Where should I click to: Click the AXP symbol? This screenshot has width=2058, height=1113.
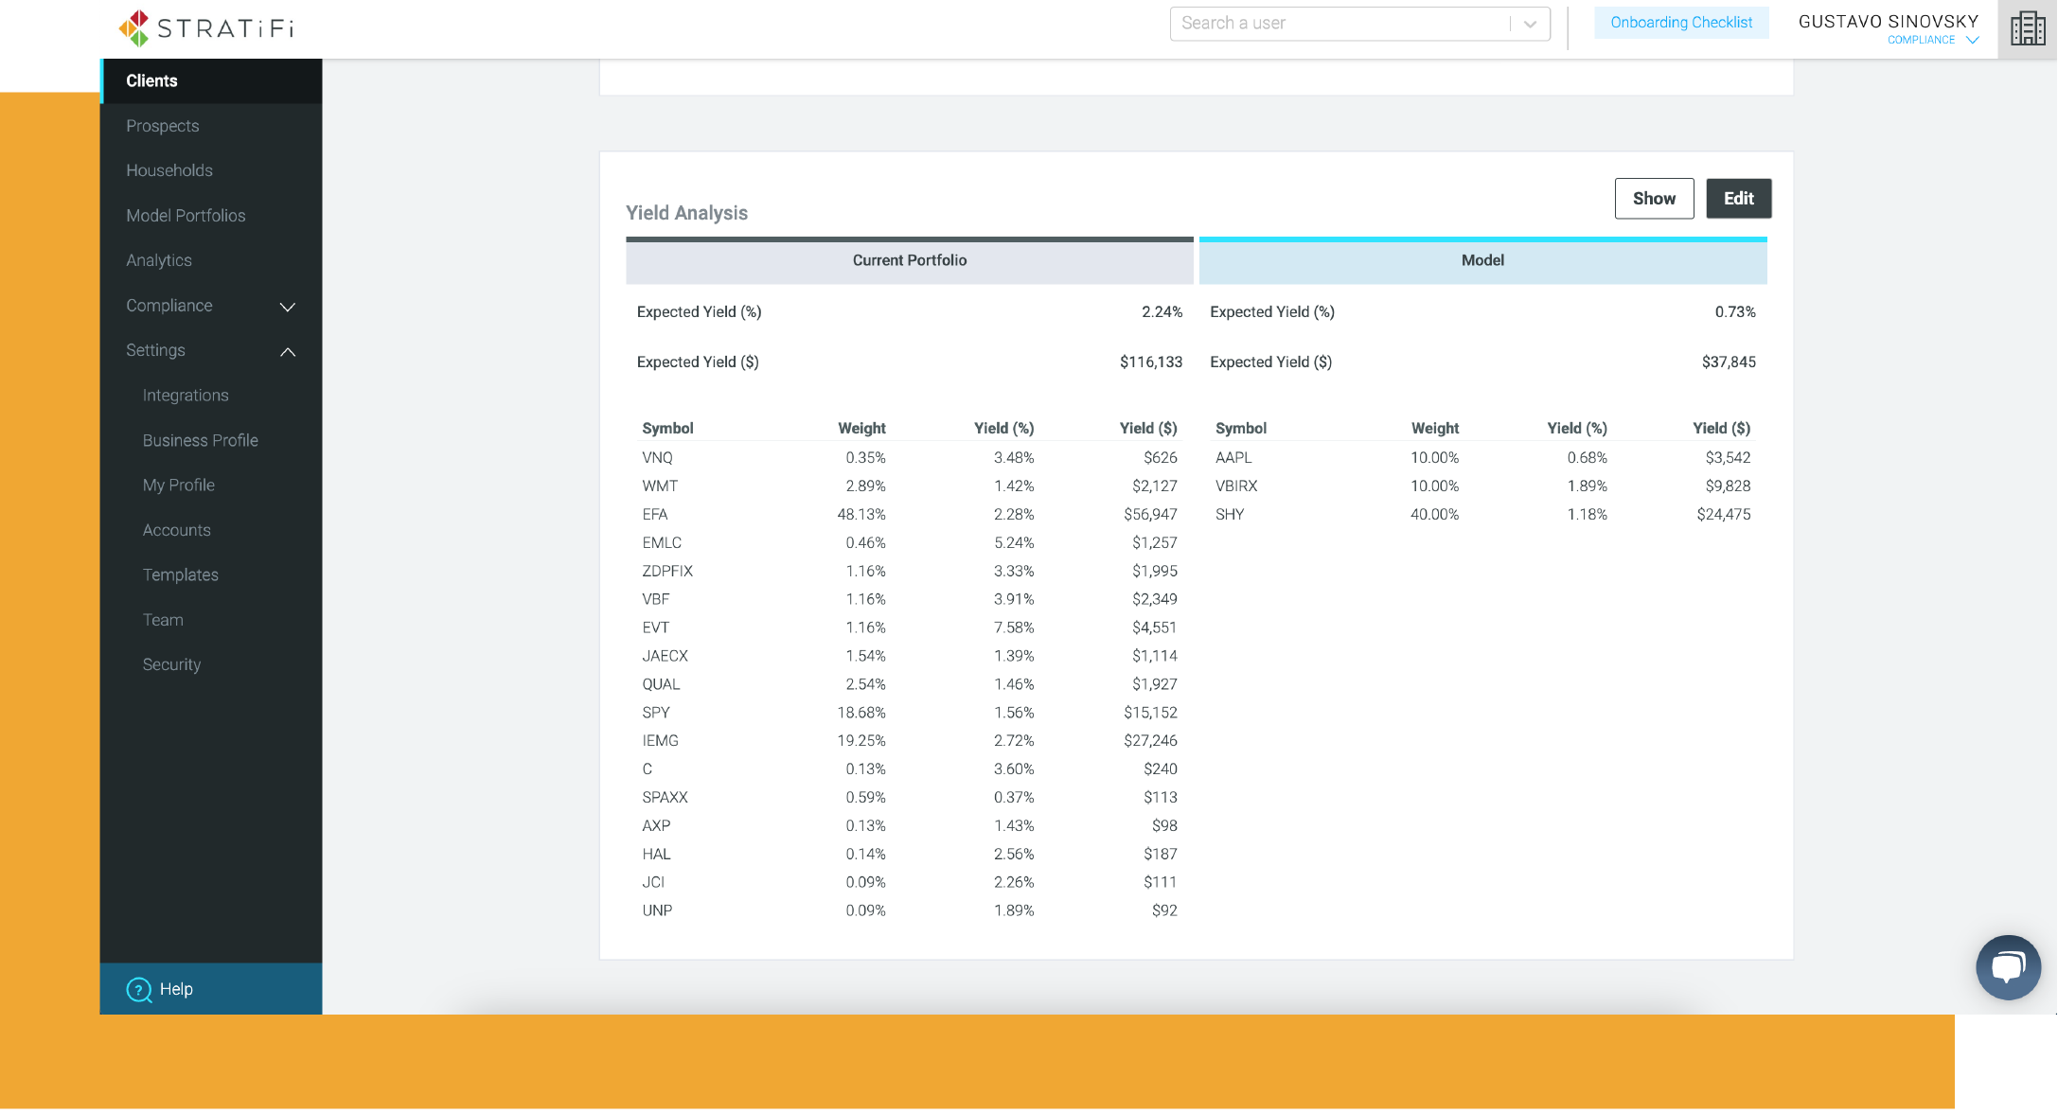point(656,826)
